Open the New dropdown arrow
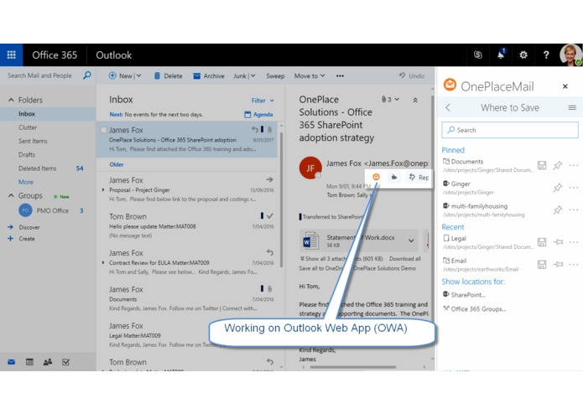583x414 pixels. (138, 75)
